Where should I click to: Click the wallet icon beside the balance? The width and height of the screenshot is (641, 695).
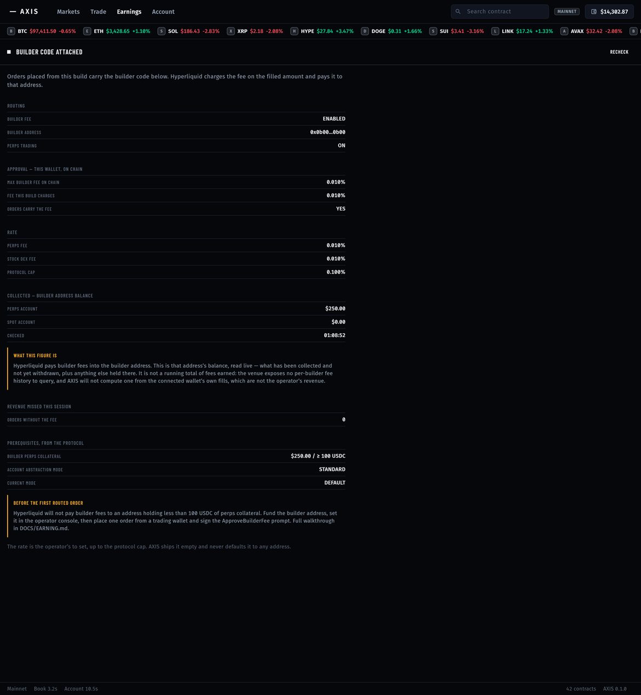coord(594,12)
